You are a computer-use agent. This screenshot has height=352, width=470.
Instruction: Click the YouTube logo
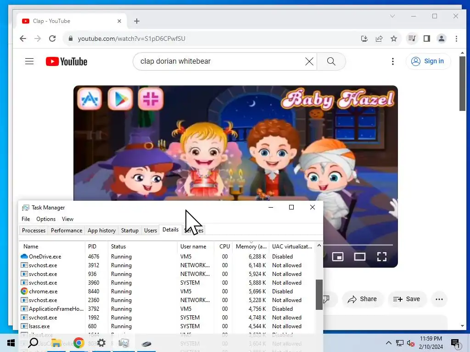point(66,61)
